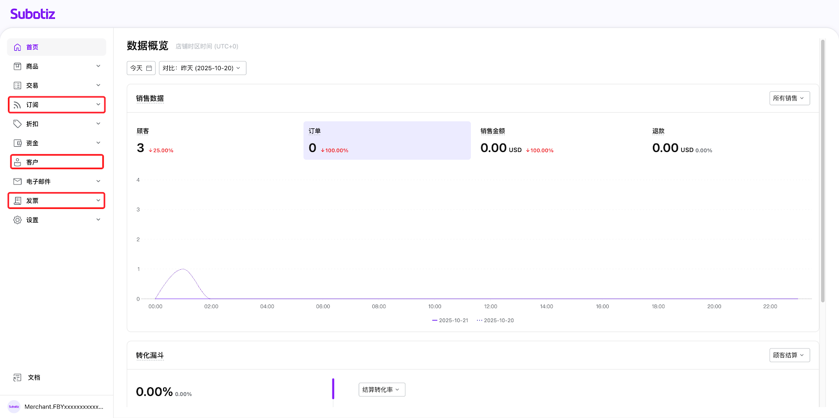Click the 电子邮件 envelope icon

point(17,182)
